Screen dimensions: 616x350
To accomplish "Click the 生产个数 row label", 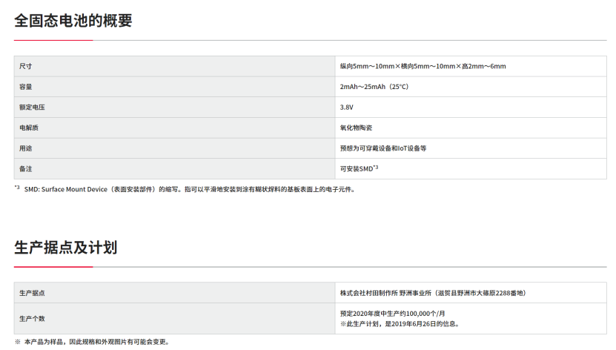I will 32,318.
